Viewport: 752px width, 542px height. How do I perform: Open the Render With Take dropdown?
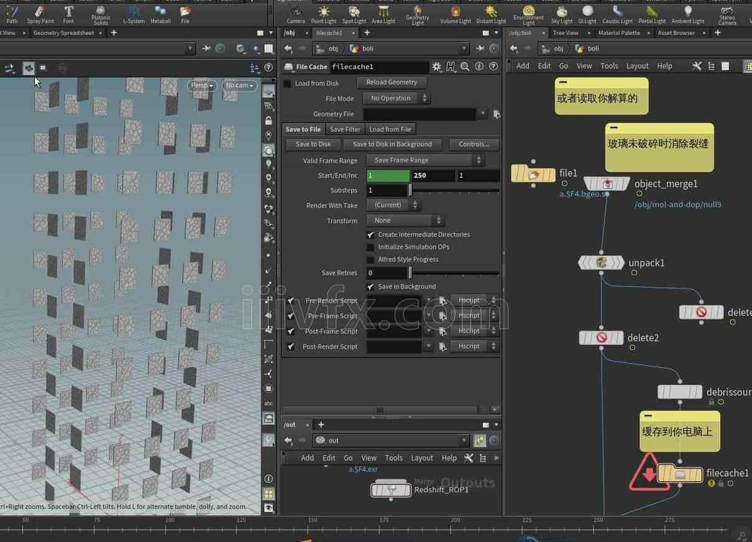(x=393, y=204)
